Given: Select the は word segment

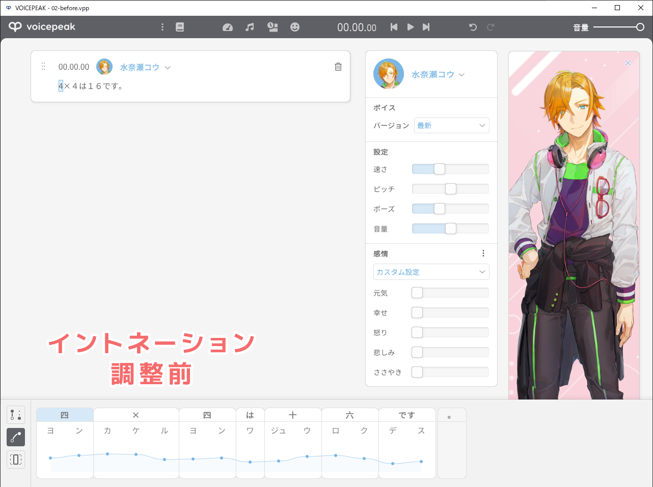Looking at the screenshot, I should (x=250, y=415).
